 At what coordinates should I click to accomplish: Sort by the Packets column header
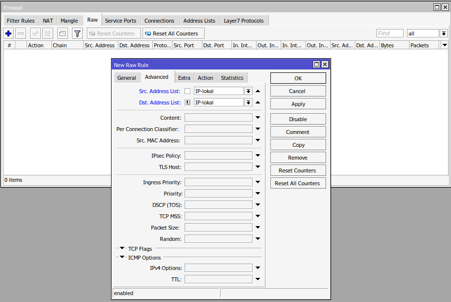(424, 45)
